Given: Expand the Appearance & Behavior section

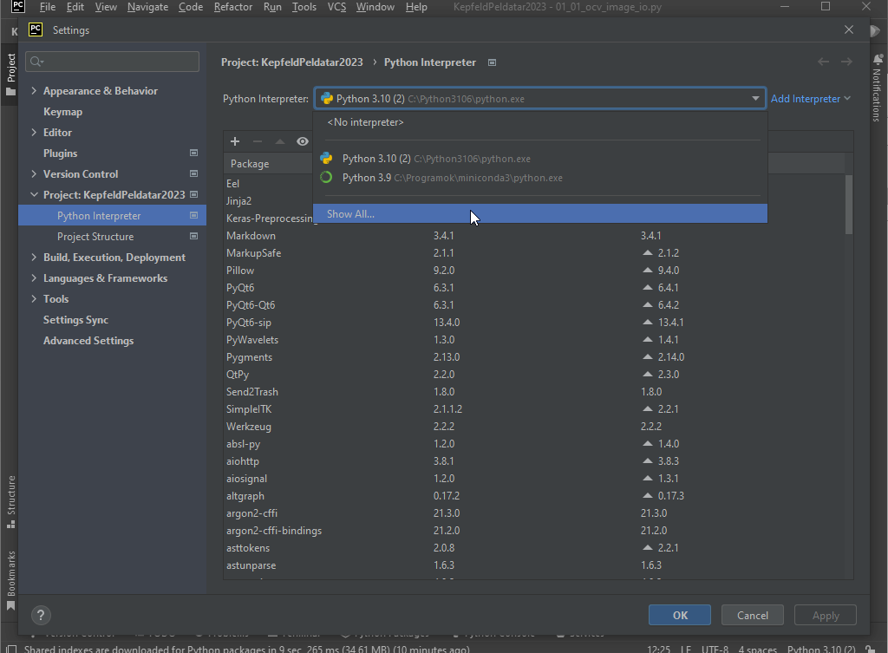Looking at the screenshot, I should (34, 90).
